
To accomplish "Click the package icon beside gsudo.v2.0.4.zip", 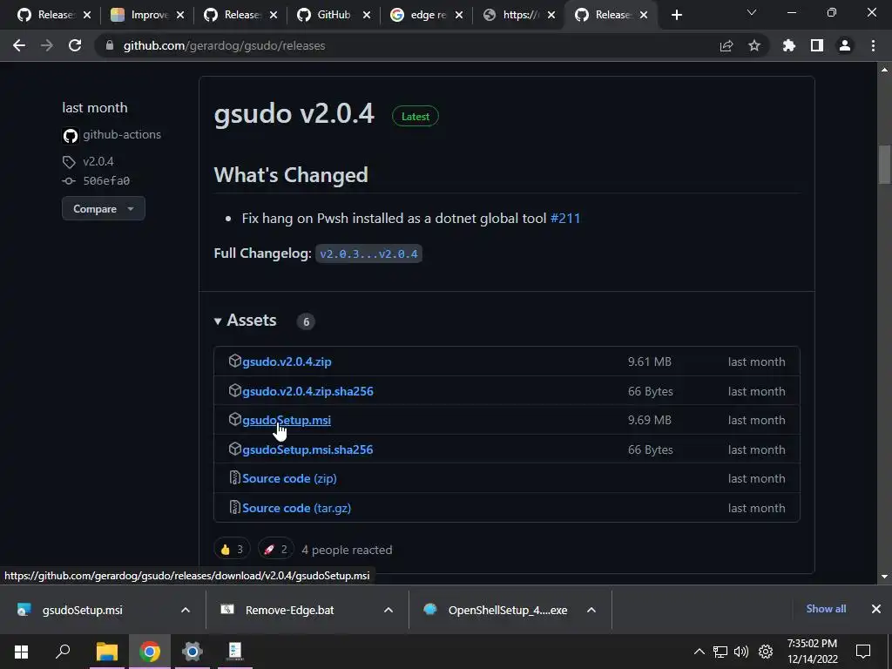I will click(x=235, y=361).
